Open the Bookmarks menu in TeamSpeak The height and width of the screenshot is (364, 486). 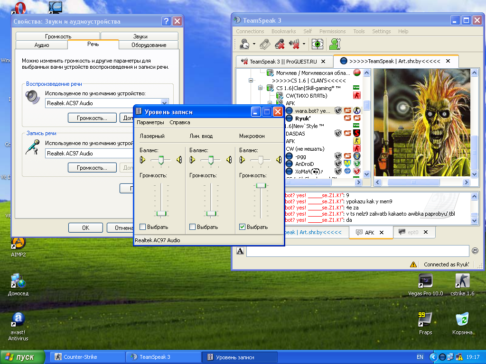(284, 31)
